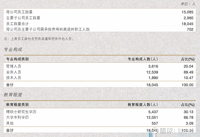This screenshot has height=137, width=200.
Task: Select the retired staff count 702
Action: pos(190,29)
